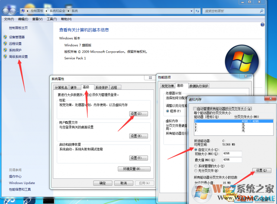
Task: Click the control panel icon in address bar
Action: [x=23, y=11]
